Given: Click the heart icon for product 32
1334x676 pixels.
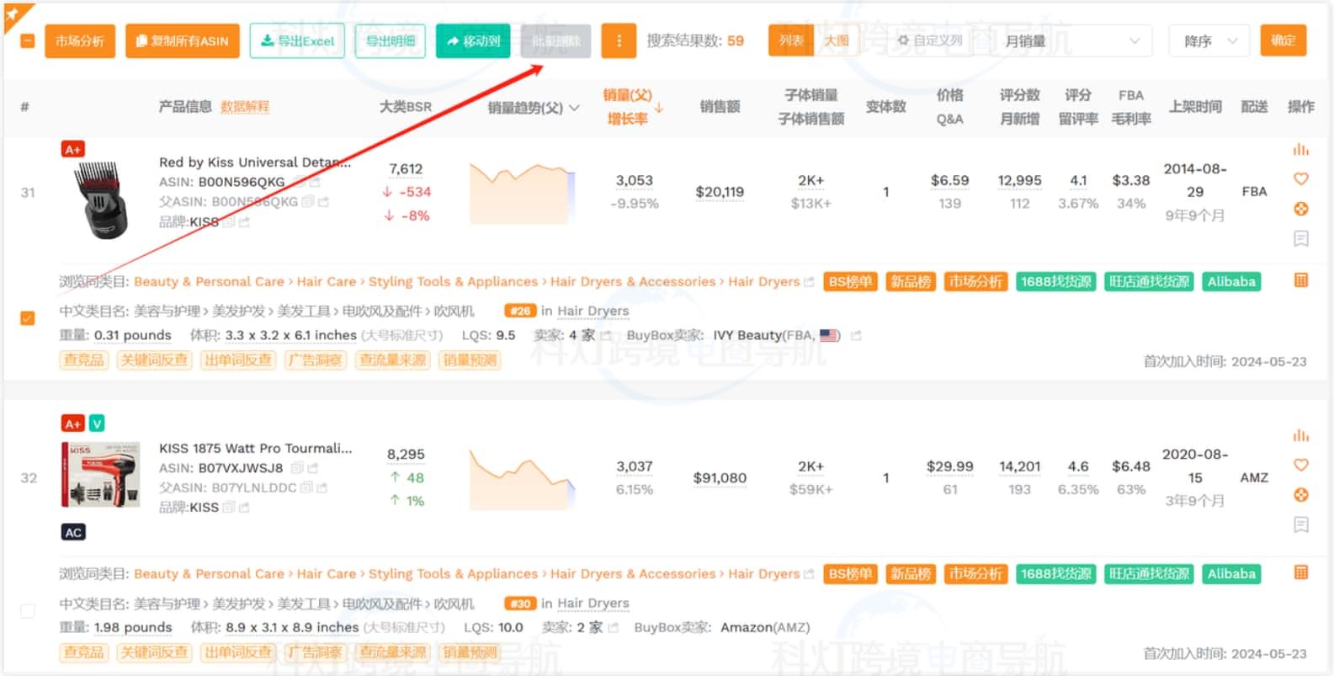Looking at the screenshot, I should (1300, 466).
